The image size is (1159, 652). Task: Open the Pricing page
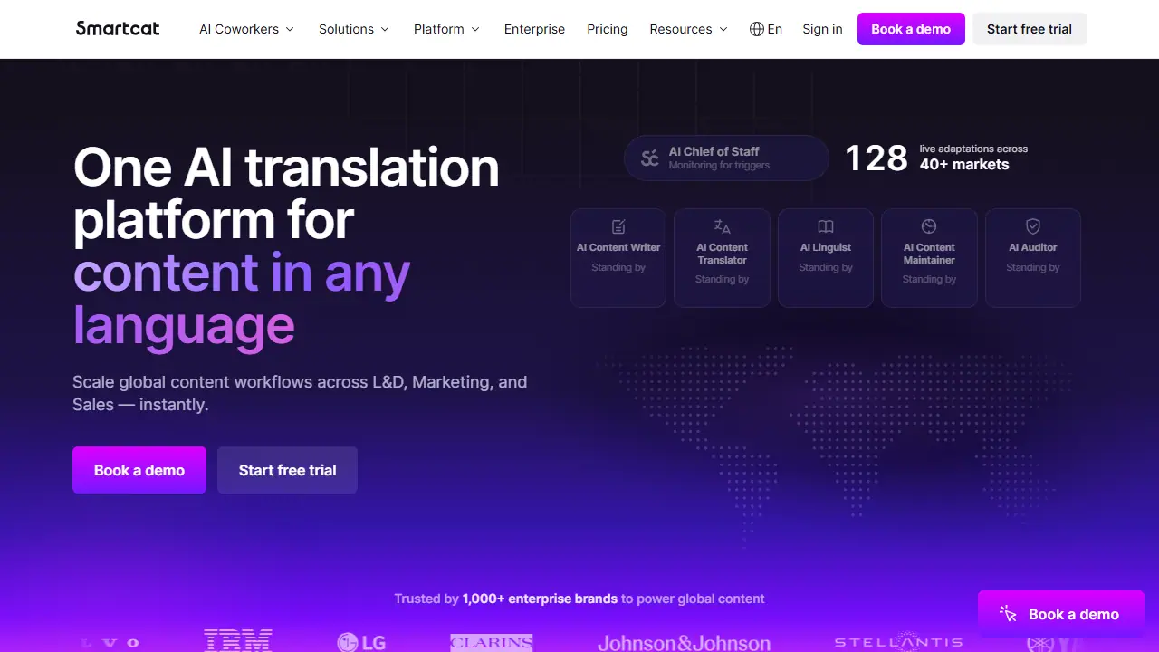pyautogui.click(x=608, y=29)
